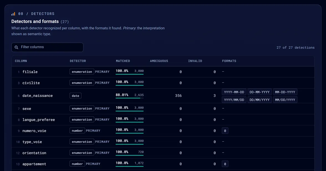Click the DD-MM-YYYY format chip
The height and width of the screenshot is (171, 326).
click(x=259, y=92)
